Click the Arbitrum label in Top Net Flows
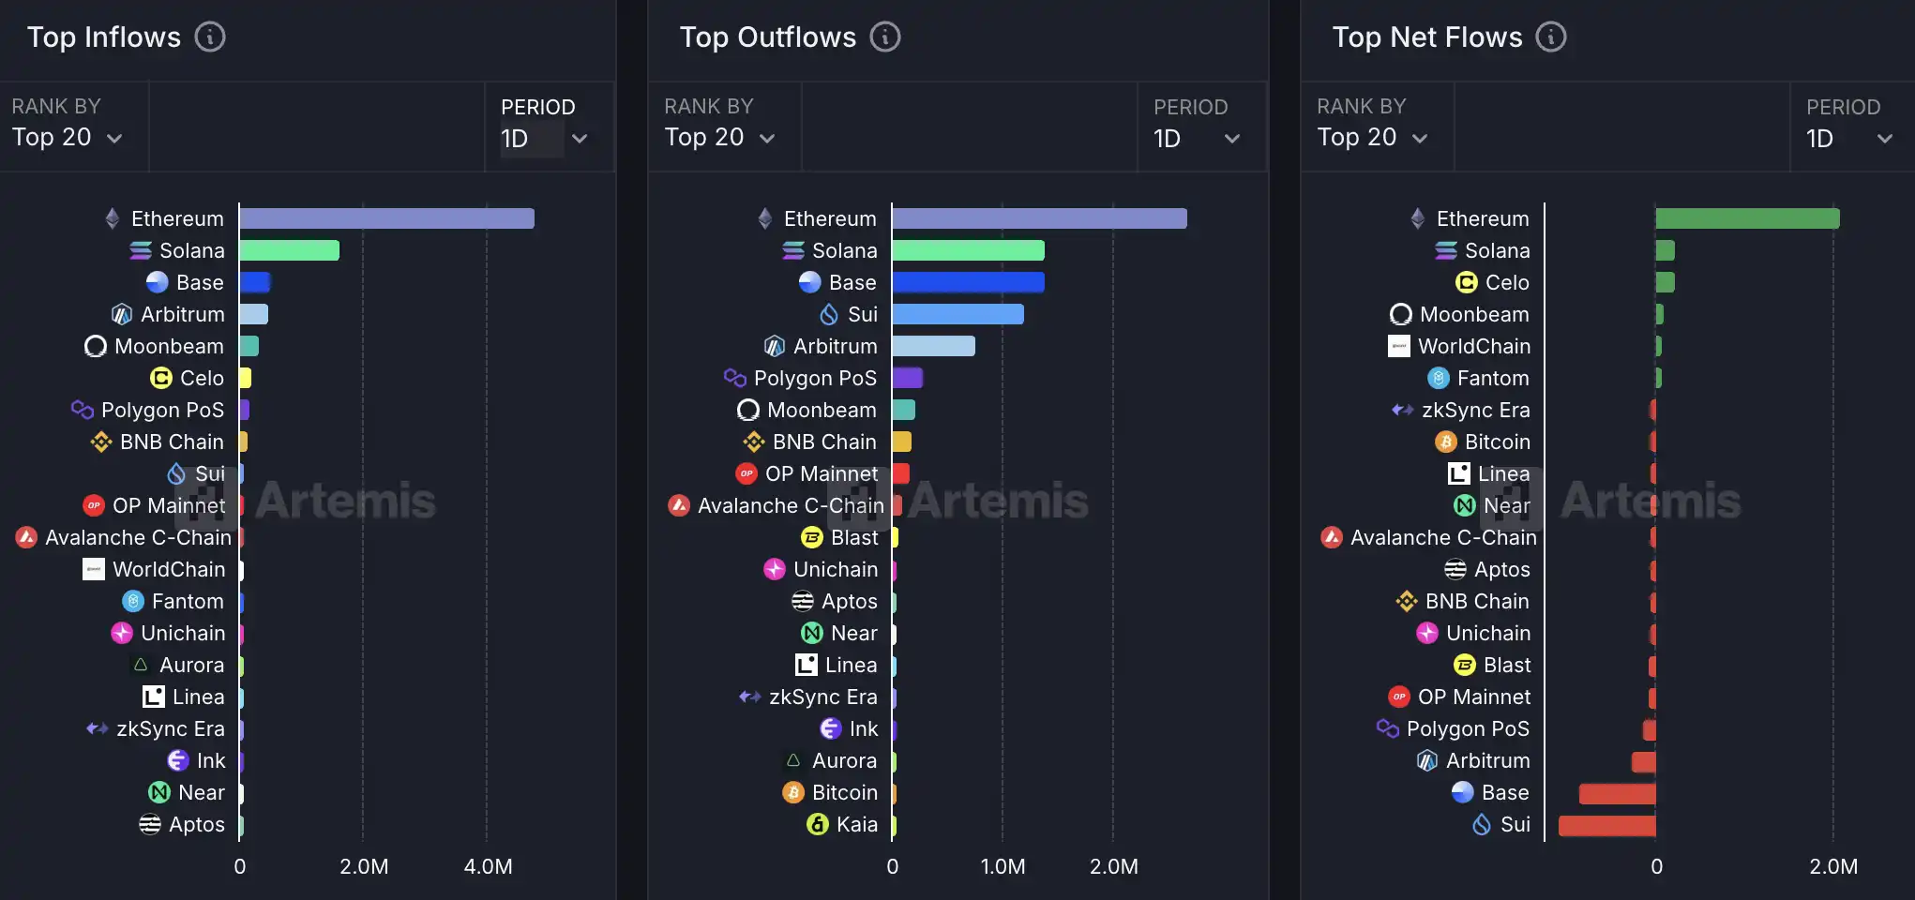This screenshot has height=900, width=1915. 1488,760
